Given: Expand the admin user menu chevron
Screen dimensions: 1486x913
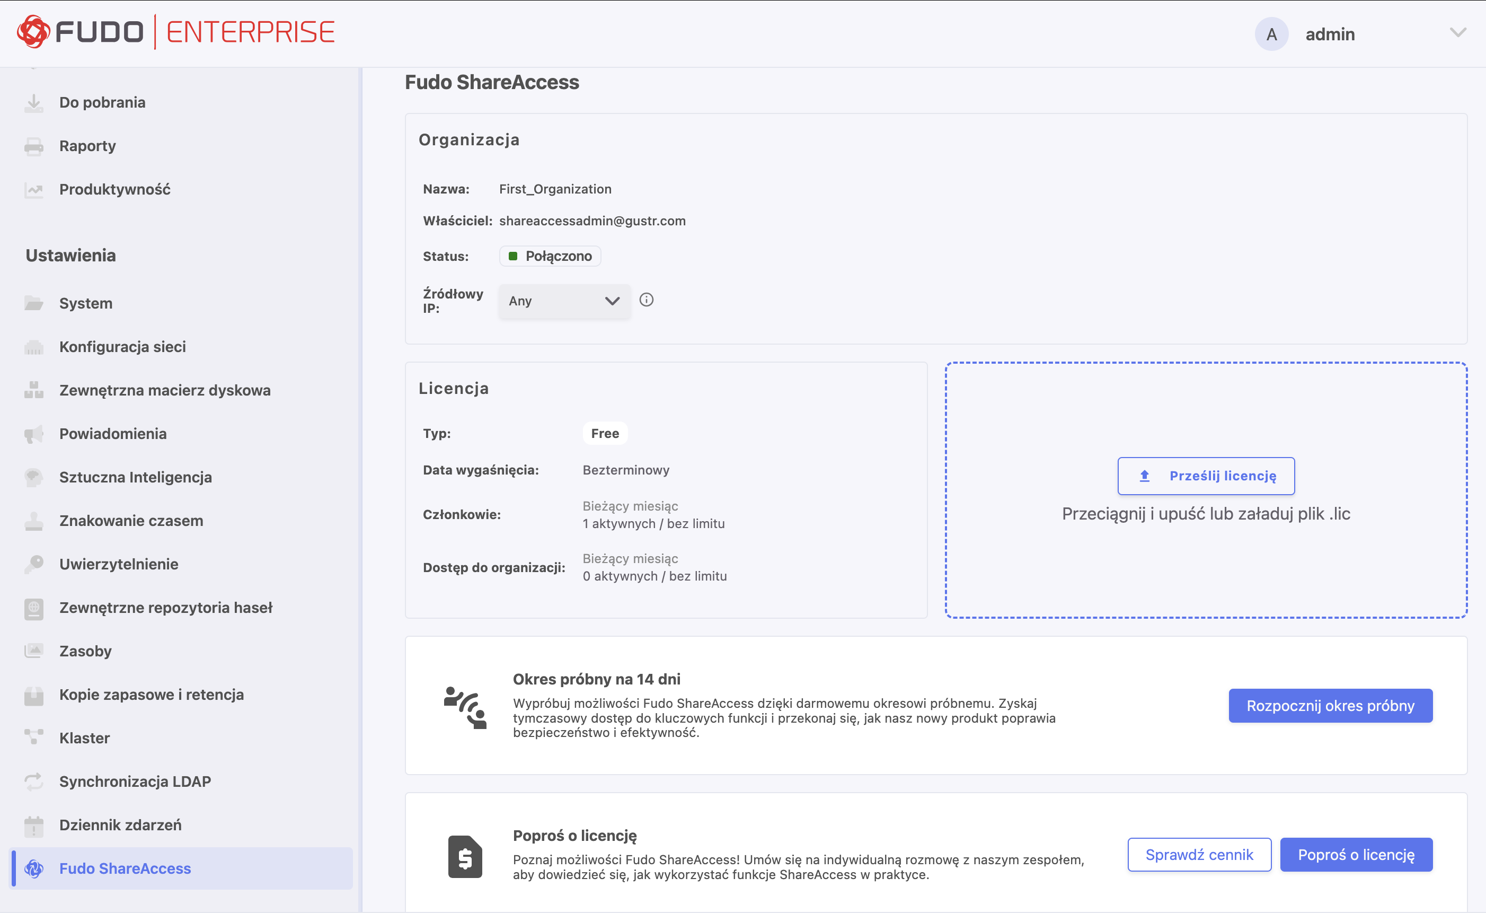Looking at the screenshot, I should click(x=1457, y=33).
